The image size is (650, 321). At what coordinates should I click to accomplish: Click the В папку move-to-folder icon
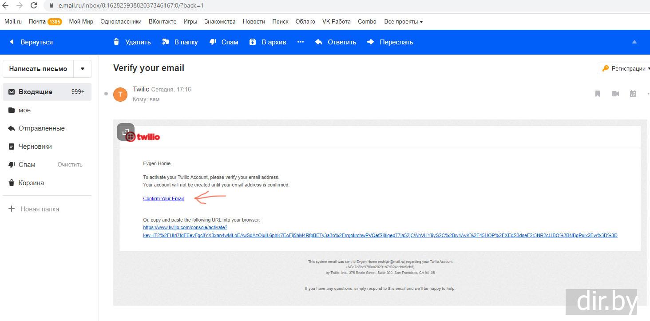[166, 42]
